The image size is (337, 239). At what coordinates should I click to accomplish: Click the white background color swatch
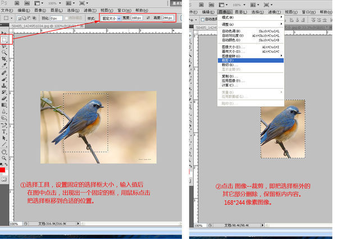pos(6,173)
